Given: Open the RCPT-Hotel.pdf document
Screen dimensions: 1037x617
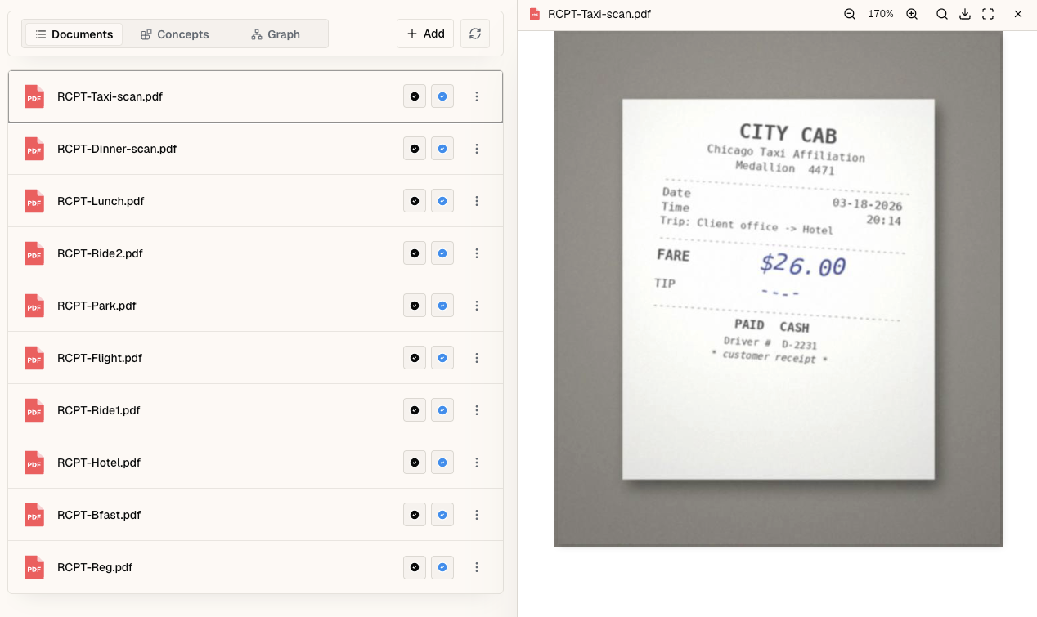Looking at the screenshot, I should tap(255, 463).
